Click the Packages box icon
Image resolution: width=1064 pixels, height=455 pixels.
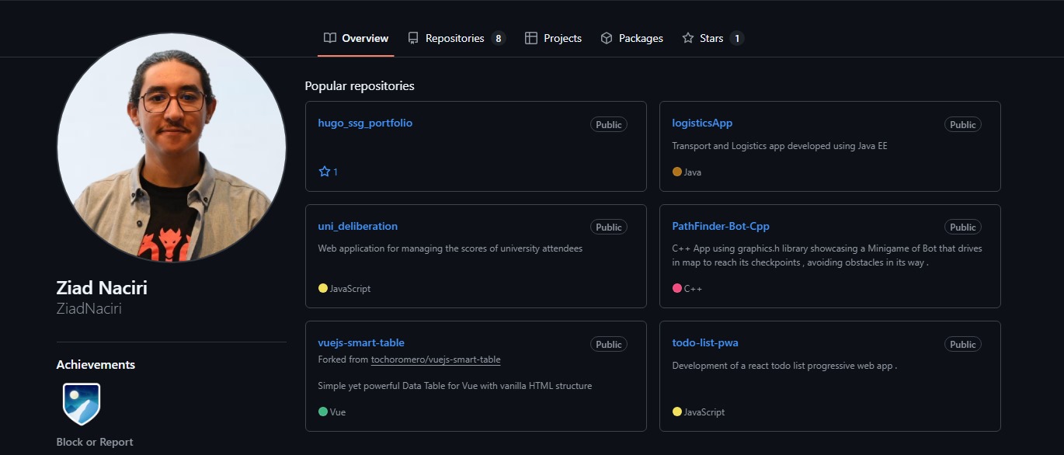[606, 37]
